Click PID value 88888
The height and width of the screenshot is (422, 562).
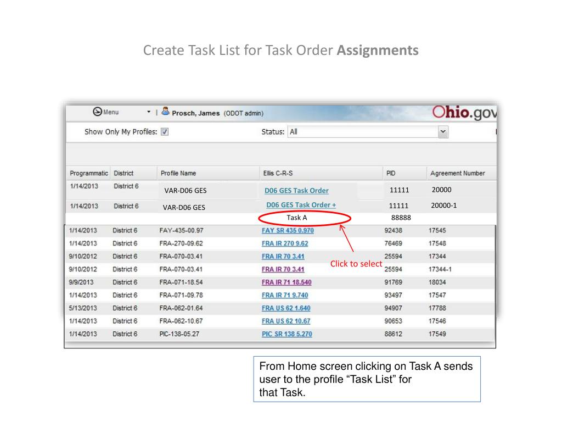(x=401, y=218)
